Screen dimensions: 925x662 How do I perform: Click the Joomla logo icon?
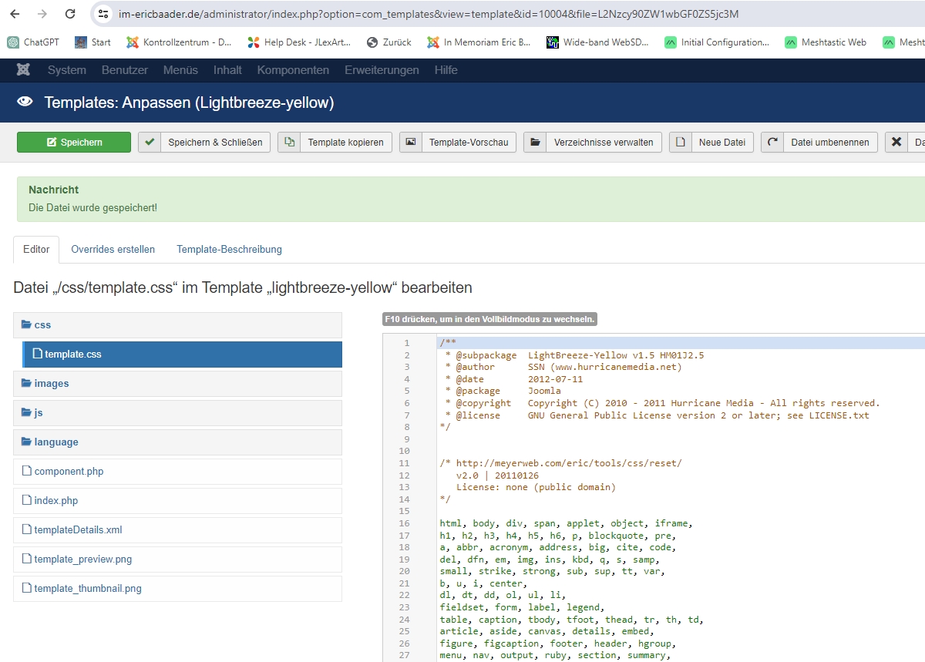23,70
